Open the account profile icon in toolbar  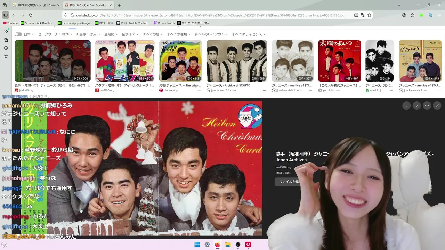[x=404, y=15]
